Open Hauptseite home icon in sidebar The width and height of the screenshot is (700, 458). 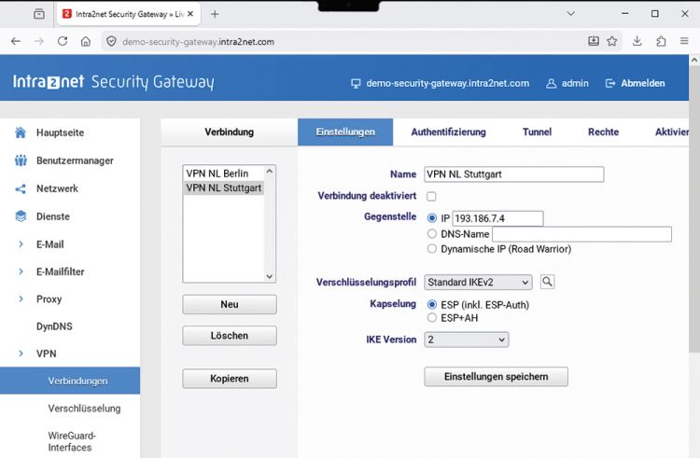(x=21, y=132)
